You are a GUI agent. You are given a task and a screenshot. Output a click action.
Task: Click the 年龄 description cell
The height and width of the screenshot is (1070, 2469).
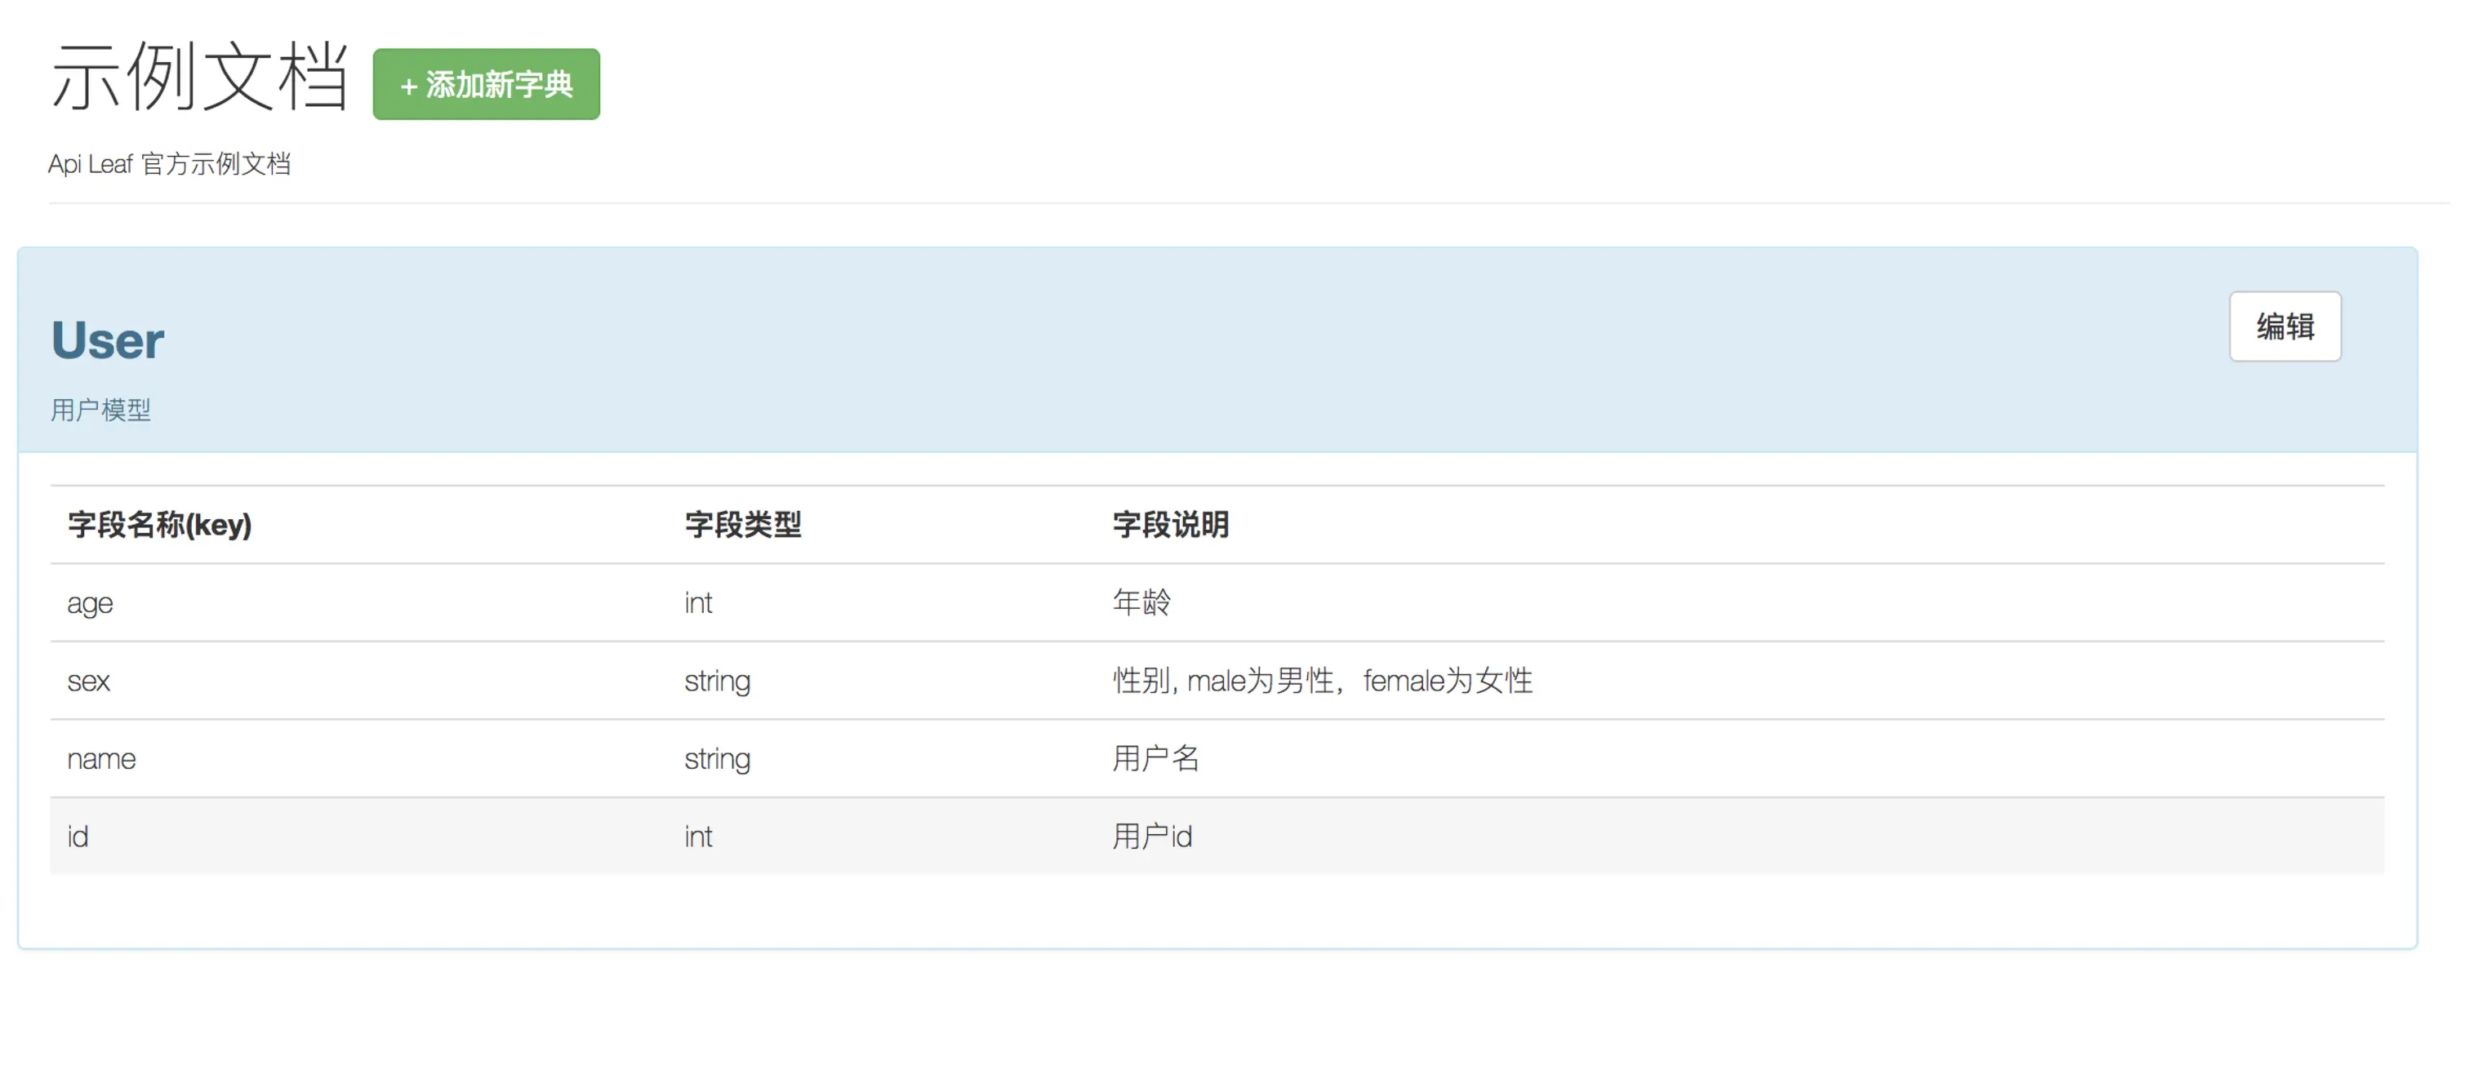1141,603
